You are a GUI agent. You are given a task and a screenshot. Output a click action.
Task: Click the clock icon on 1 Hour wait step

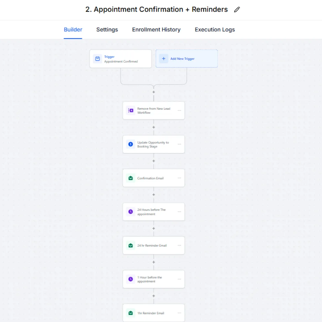coord(131,279)
